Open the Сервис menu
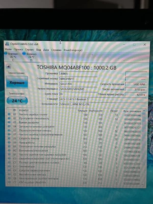Image resolution: width=153 pixels, height=204 pixels. click(x=30, y=50)
